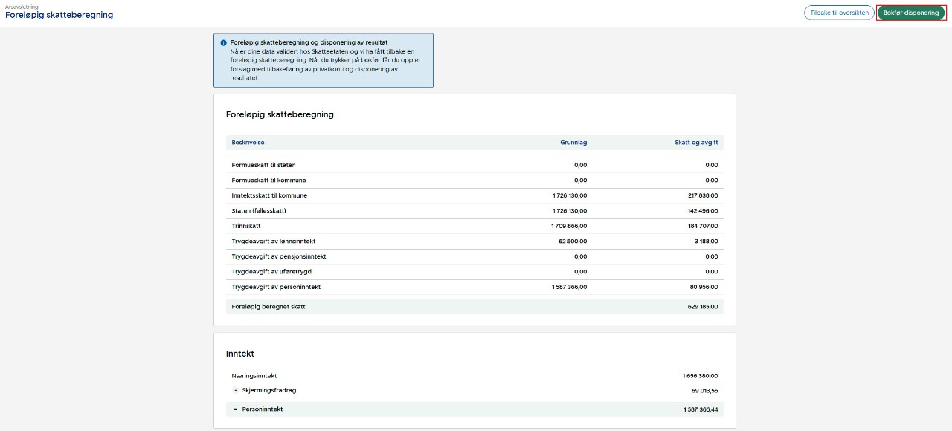This screenshot has height=431, width=952.
Task: Click the Trinnskatt tax amount 184 707,00
Action: click(x=703, y=226)
